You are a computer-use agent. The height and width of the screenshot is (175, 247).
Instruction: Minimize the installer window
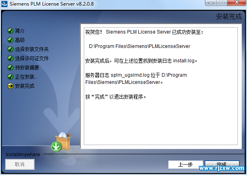pos(211,3)
